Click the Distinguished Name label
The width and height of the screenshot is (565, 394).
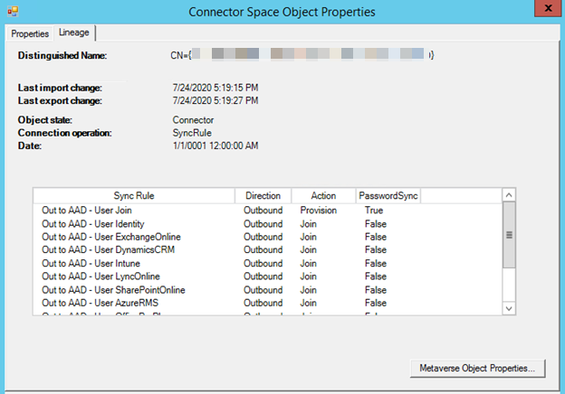tap(62, 55)
